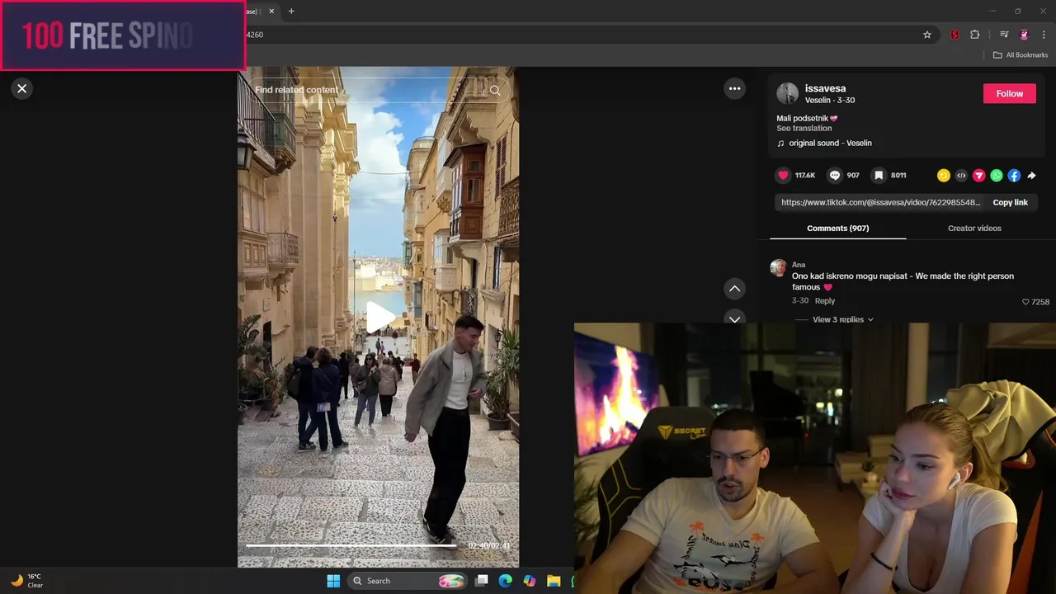Viewport: 1056px width, 594px height.
Task: Click the 100 FREE SPINS banner
Action: point(123,35)
